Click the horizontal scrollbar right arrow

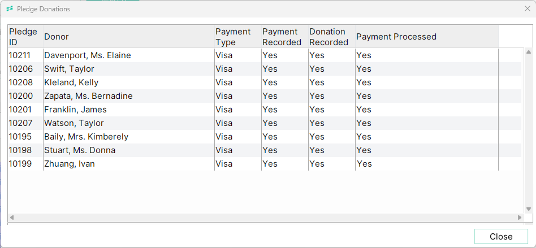point(520,217)
